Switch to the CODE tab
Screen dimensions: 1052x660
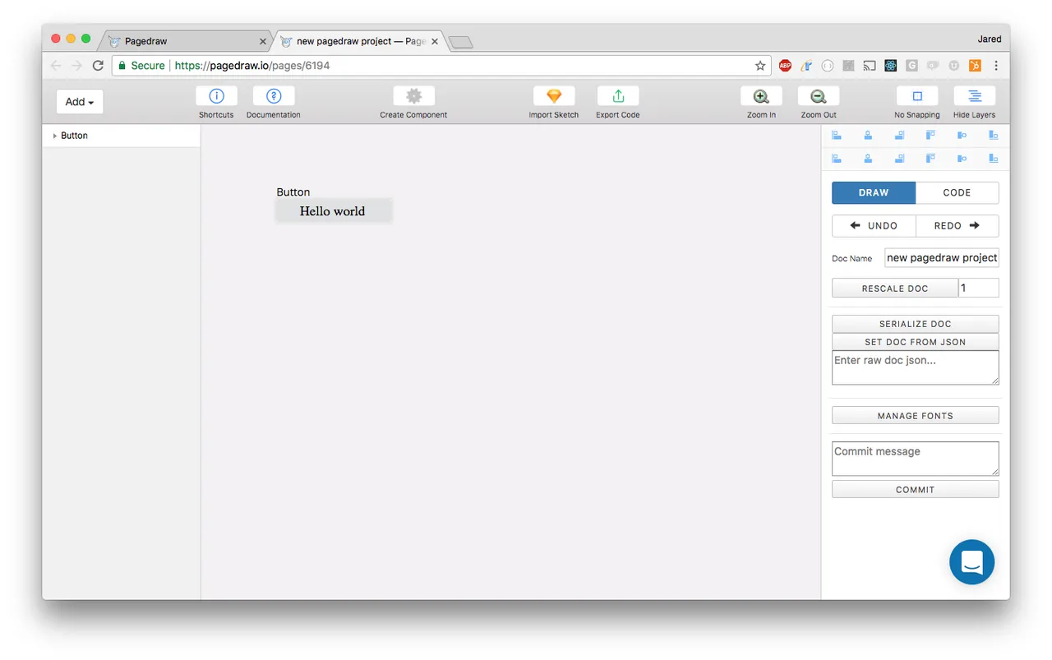(x=957, y=192)
